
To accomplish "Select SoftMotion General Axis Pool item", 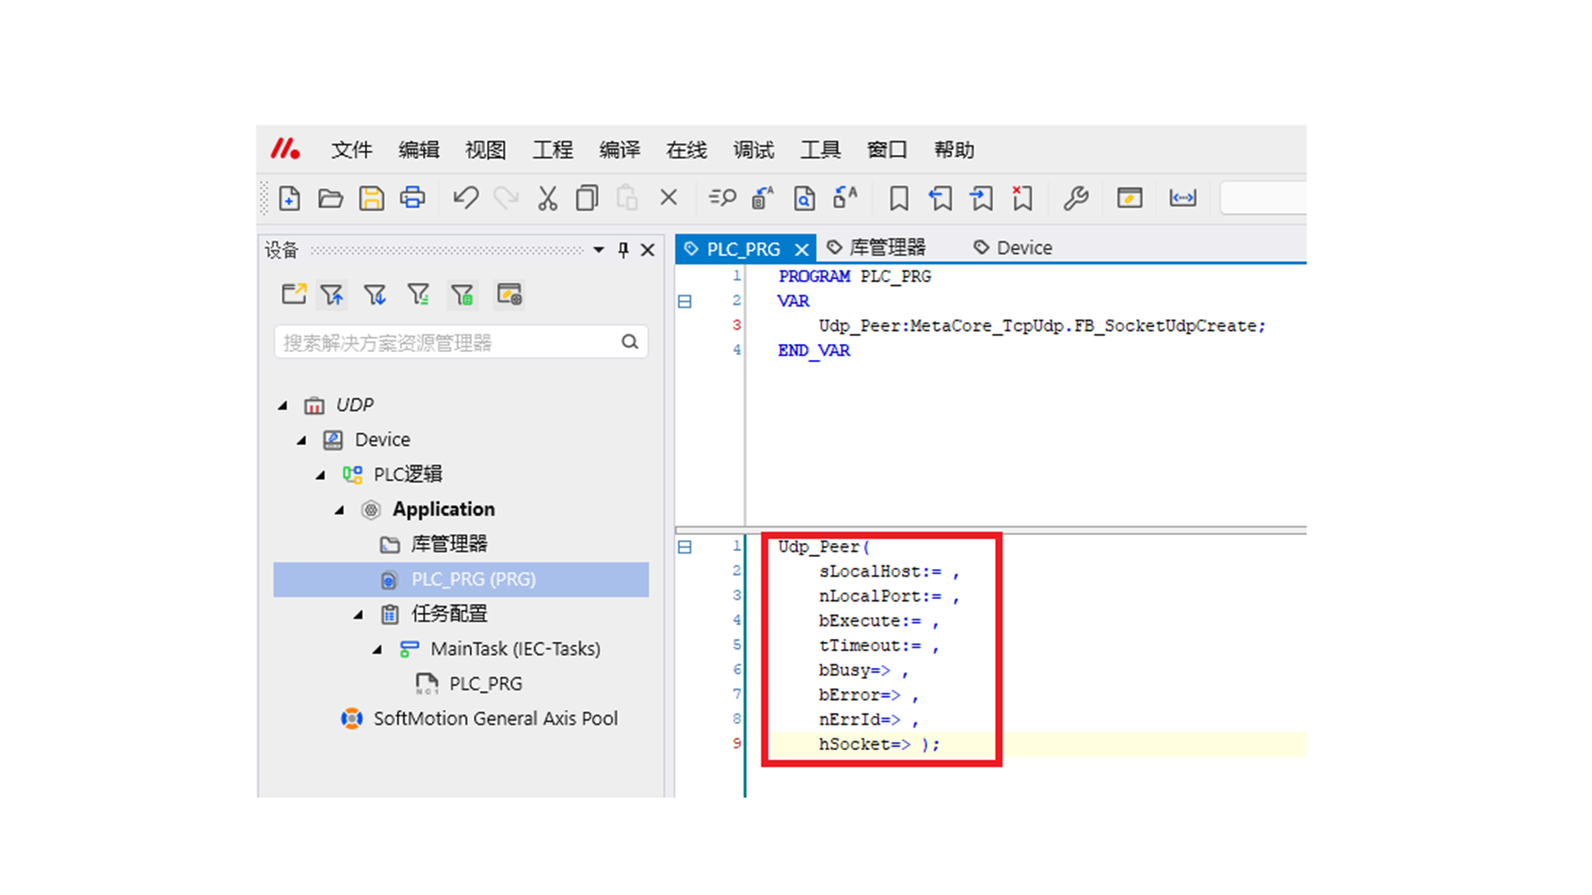I will click(x=495, y=718).
